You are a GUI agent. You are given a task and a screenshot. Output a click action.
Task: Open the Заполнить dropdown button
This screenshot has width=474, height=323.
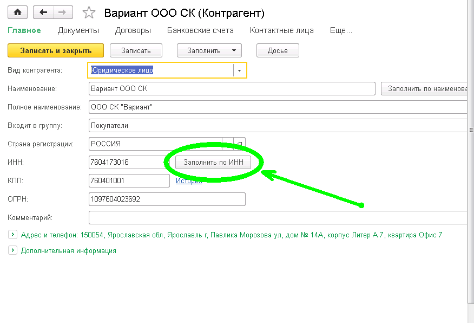209,50
